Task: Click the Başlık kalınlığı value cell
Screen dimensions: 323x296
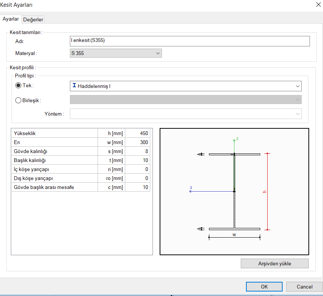Action: (138, 160)
